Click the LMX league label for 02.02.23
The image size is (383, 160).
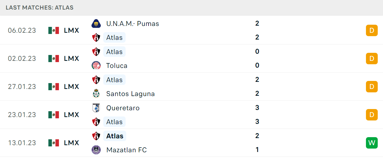pos(72,58)
